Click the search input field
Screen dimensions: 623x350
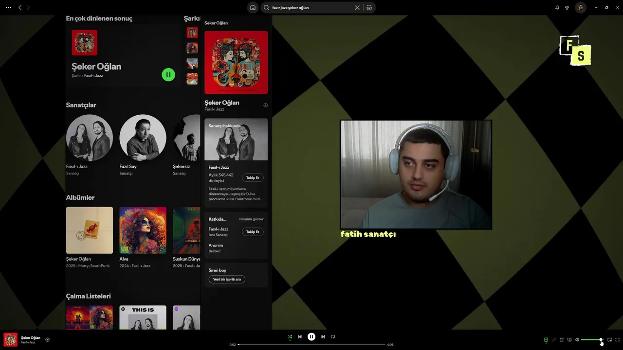[x=311, y=8]
